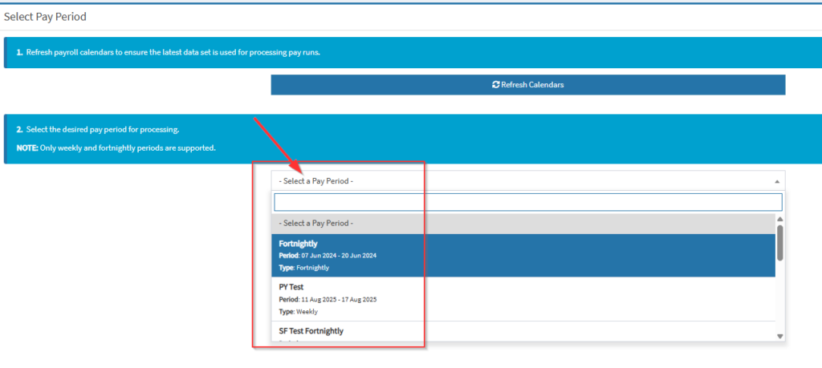
Task: Click the Type: Weekly line under PY Test
Action: coord(299,311)
